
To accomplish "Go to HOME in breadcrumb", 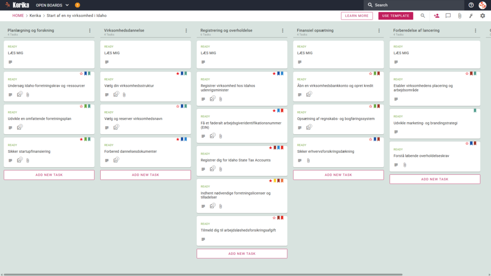I will point(18,16).
